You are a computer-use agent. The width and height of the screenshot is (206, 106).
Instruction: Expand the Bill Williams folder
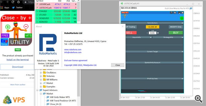pyautogui.click(x=41, y=80)
